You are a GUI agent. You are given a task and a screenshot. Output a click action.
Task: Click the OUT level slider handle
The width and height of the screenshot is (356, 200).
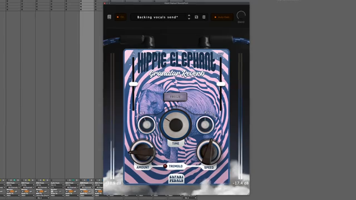click(x=221, y=84)
